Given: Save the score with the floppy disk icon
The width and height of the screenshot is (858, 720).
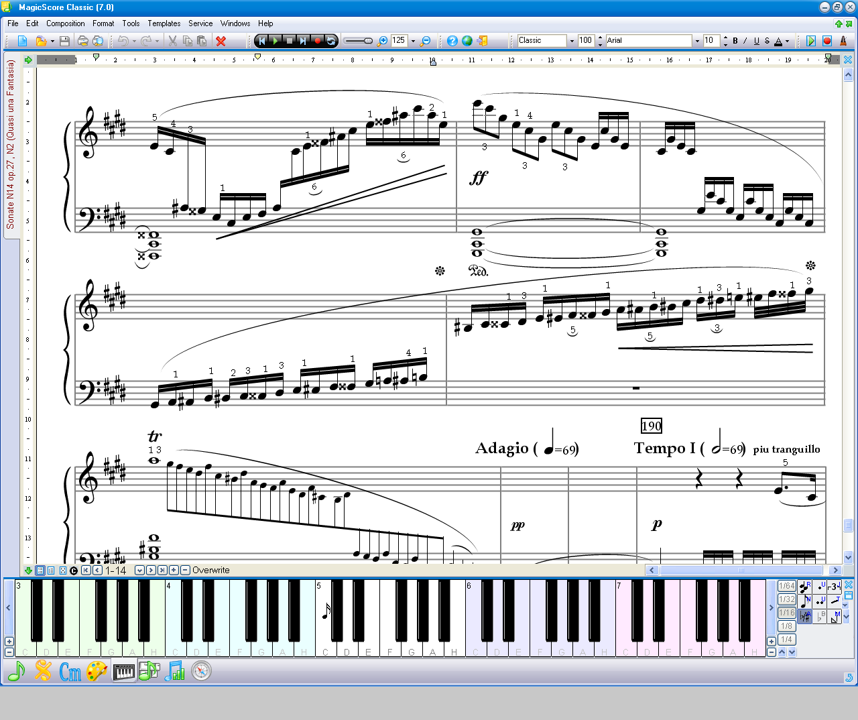Looking at the screenshot, I should [64, 41].
